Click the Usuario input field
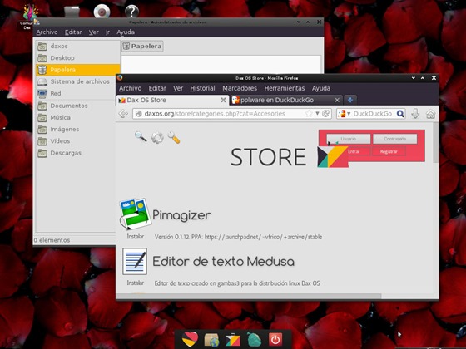 click(x=349, y=139)
